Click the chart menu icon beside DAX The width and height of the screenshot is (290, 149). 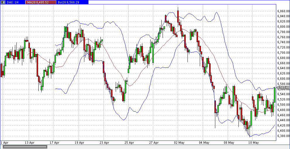point(2,2)
